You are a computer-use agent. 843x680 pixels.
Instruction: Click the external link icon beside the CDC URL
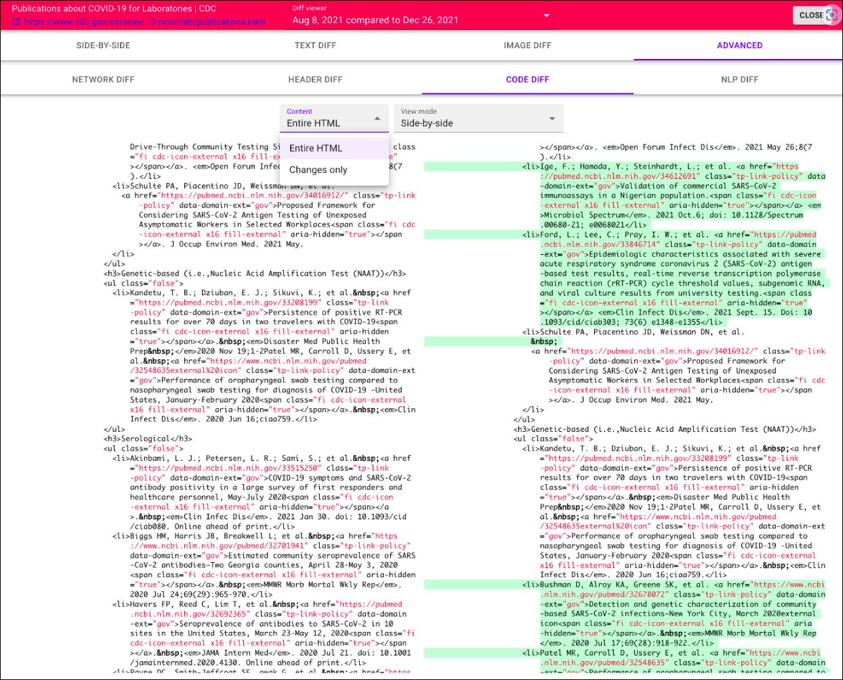pos(16,22)
